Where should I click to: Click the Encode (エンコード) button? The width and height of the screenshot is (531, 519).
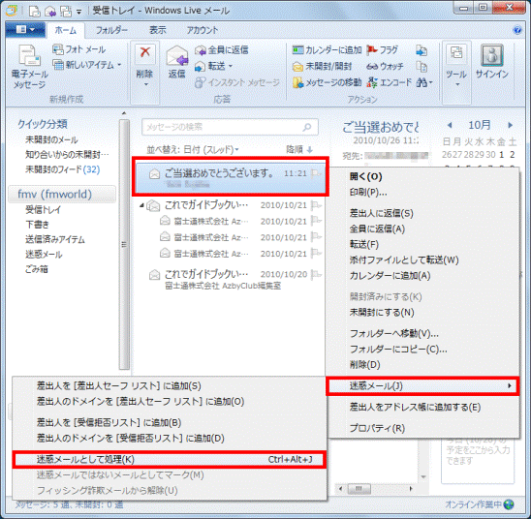(x=390, y=82)
